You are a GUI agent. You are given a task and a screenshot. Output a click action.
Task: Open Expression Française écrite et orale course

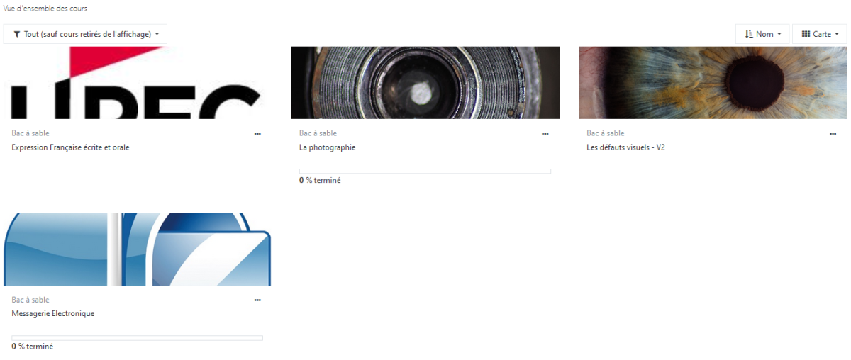point(70,147)
